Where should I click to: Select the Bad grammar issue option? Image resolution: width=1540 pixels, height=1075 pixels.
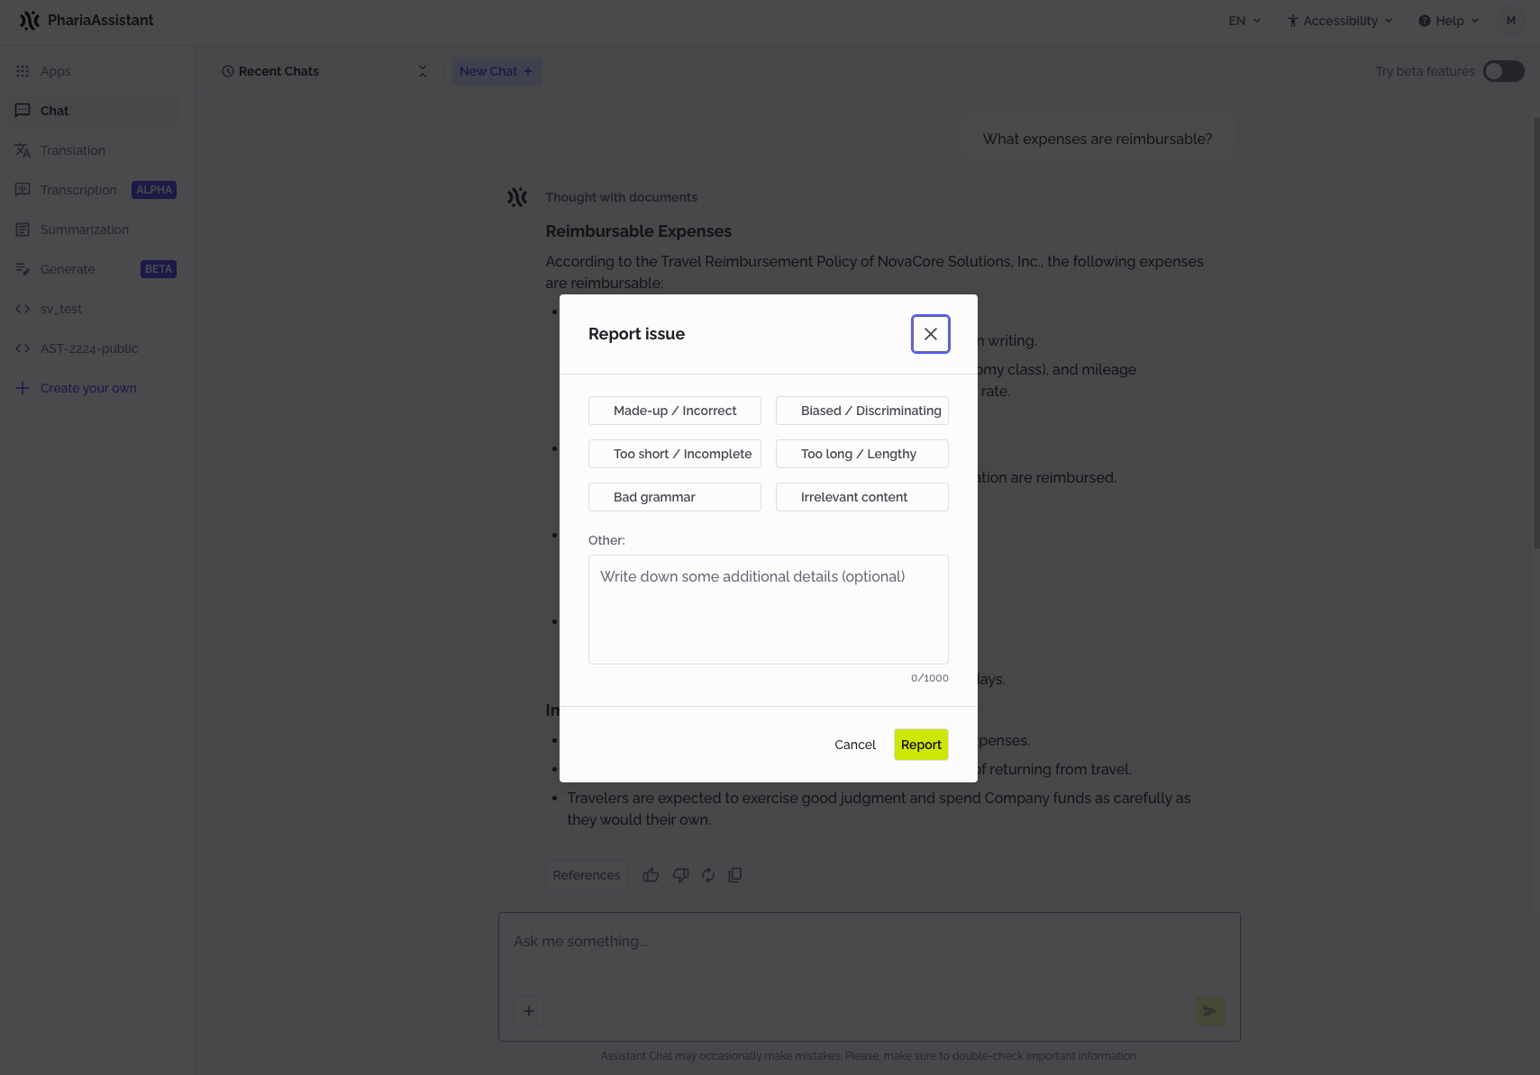tap(674, 496)
